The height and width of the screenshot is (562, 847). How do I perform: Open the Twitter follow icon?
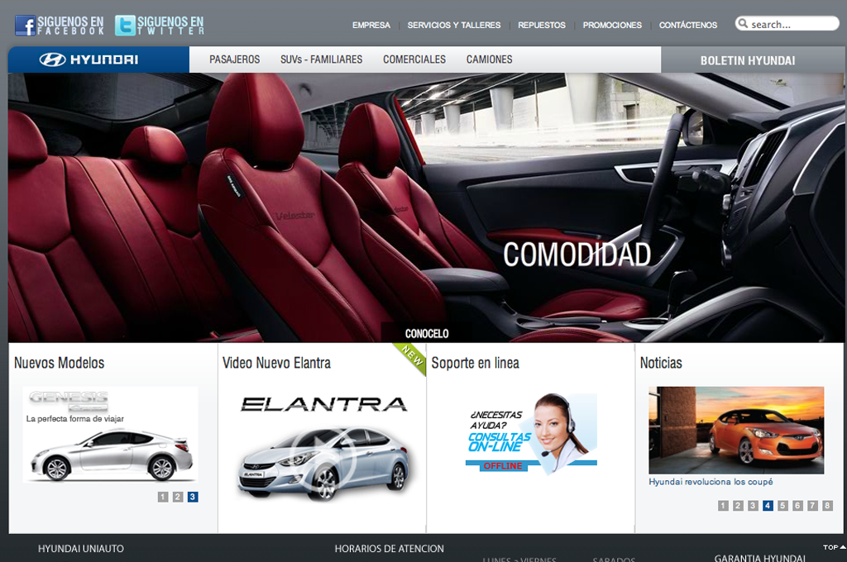125,26
